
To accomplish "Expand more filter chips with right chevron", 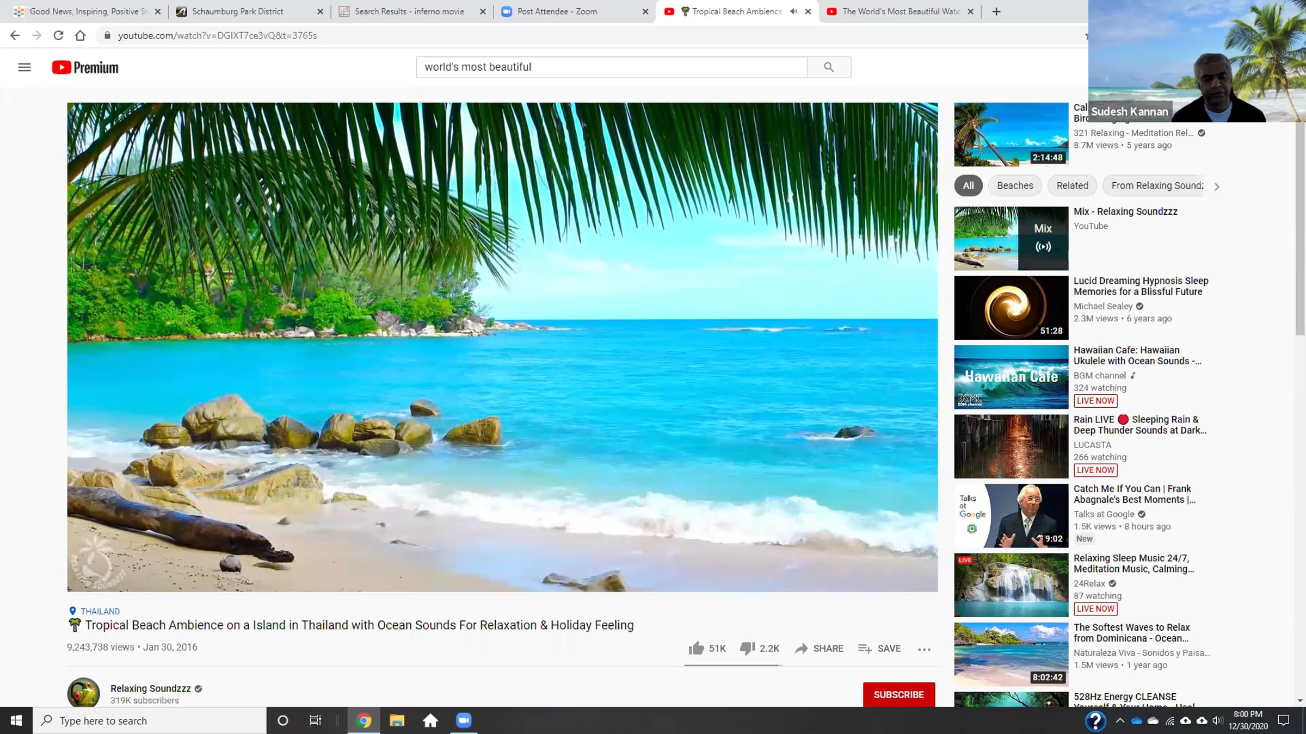I will (x=1217, y=186).
